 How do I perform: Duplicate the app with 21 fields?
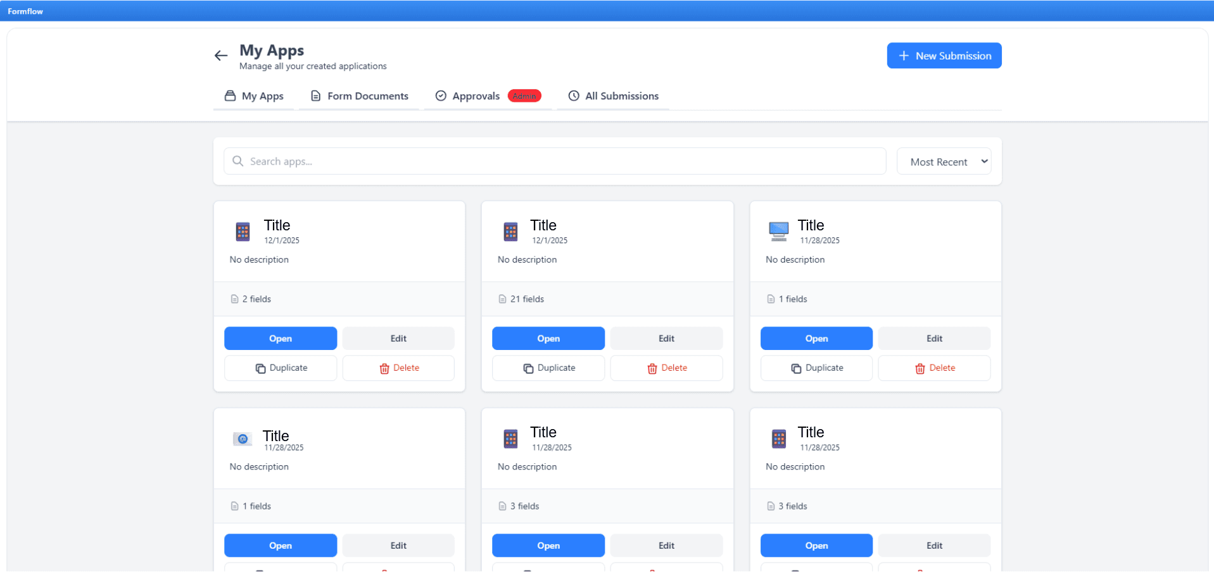(548, 368)
